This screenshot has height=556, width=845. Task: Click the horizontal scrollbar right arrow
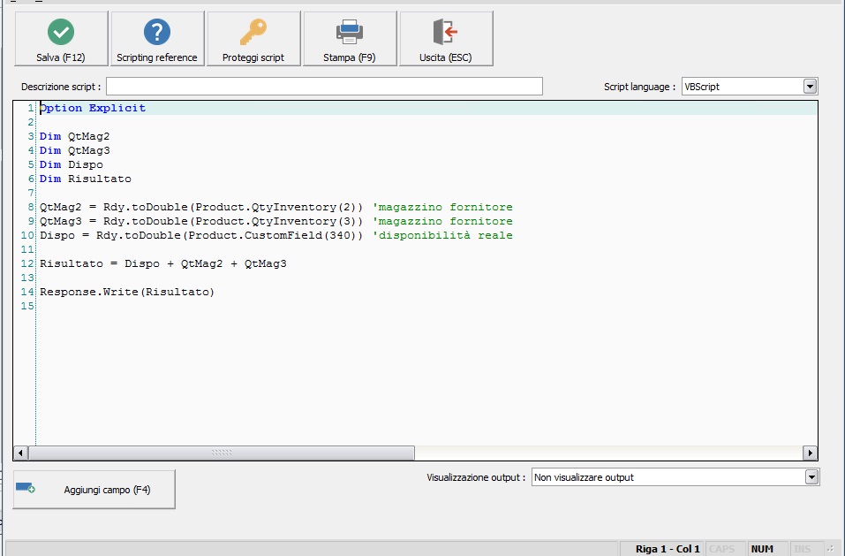(810, 453)
